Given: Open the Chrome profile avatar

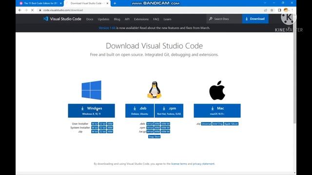Looking at the screenshot, I should tap(286, 10).
